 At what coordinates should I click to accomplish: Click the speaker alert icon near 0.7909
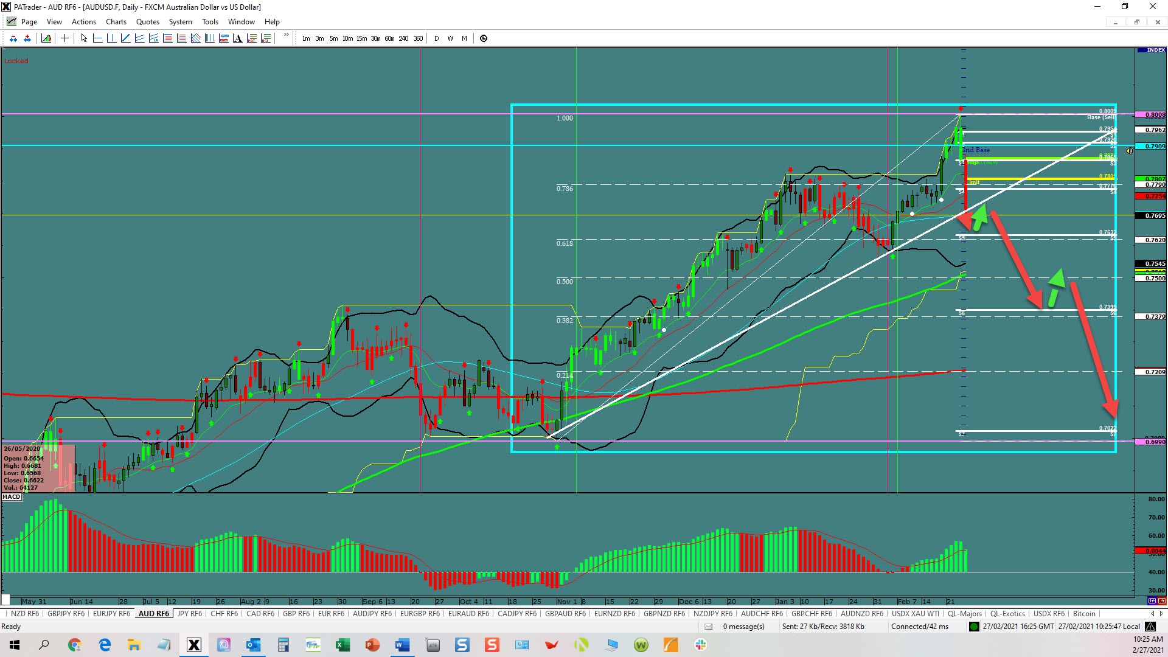(1129, 151)
